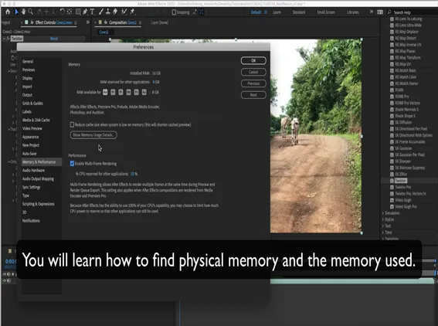Switch to the Default workspace
Image resolution: width=438 pixels, height=326 pixels.
[x=256, y=12]
